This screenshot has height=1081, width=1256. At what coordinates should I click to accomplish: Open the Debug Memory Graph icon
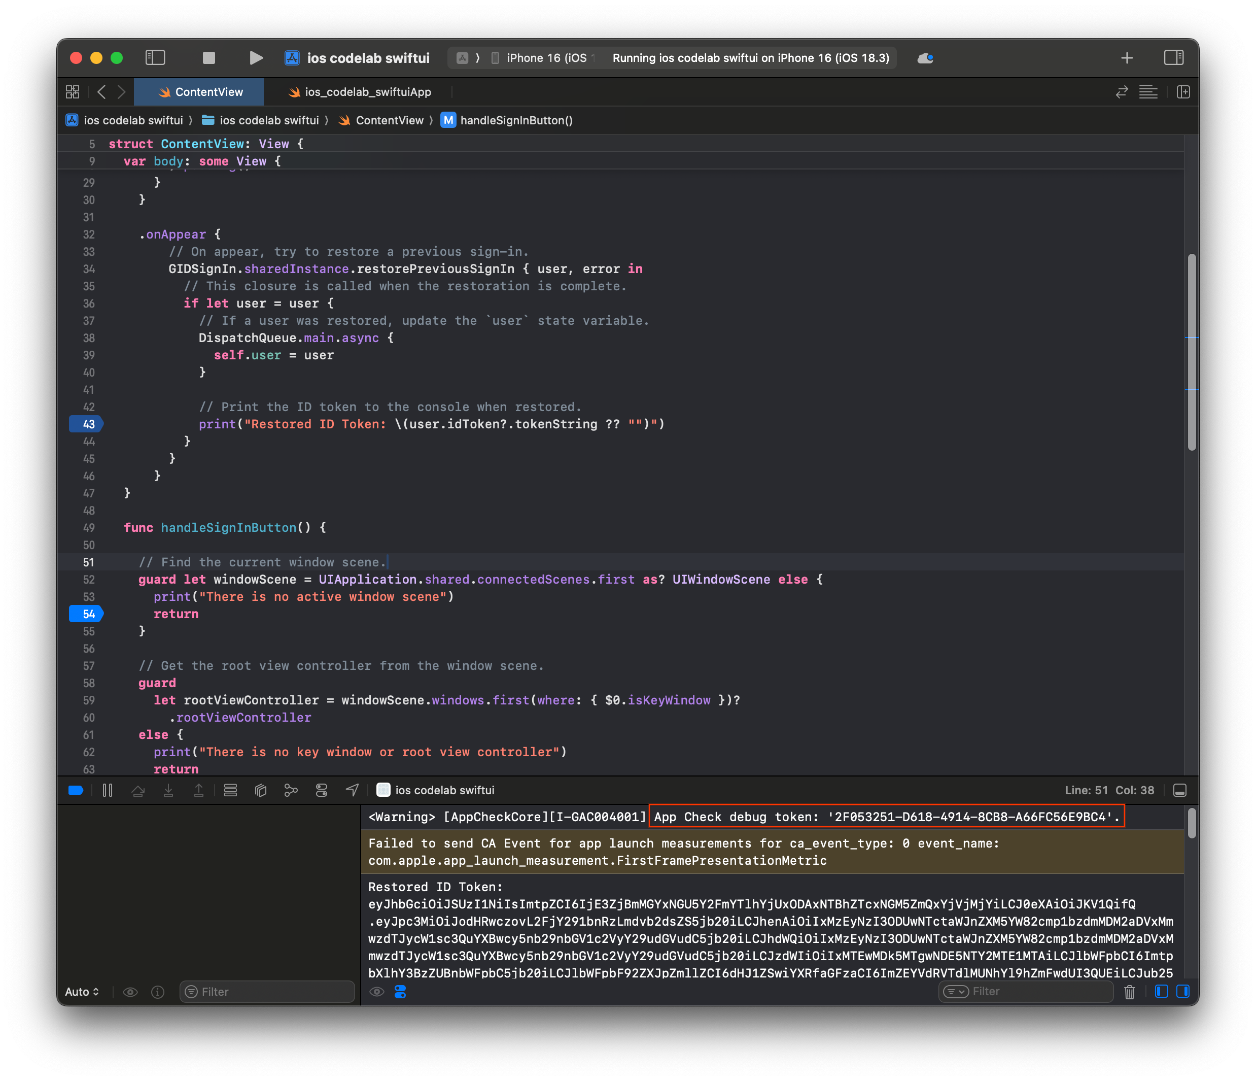coord(291,790)
